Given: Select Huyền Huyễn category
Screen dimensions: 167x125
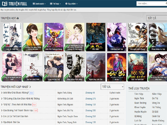Looking at the screenshot, I should [141, 112].
